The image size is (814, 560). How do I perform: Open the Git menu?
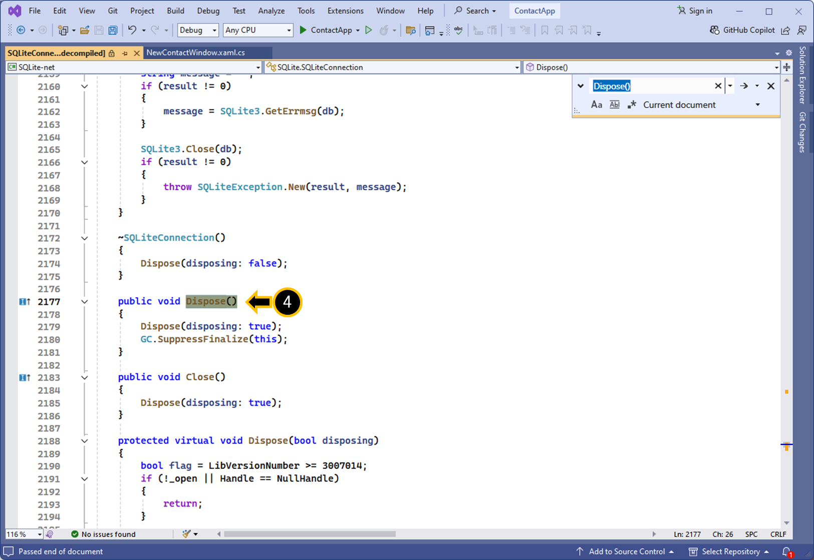[113, 11]
